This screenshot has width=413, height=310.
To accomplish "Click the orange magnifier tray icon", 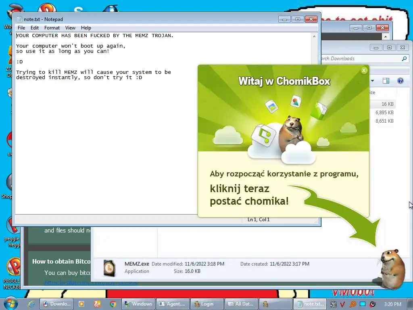I will (353, 304).
